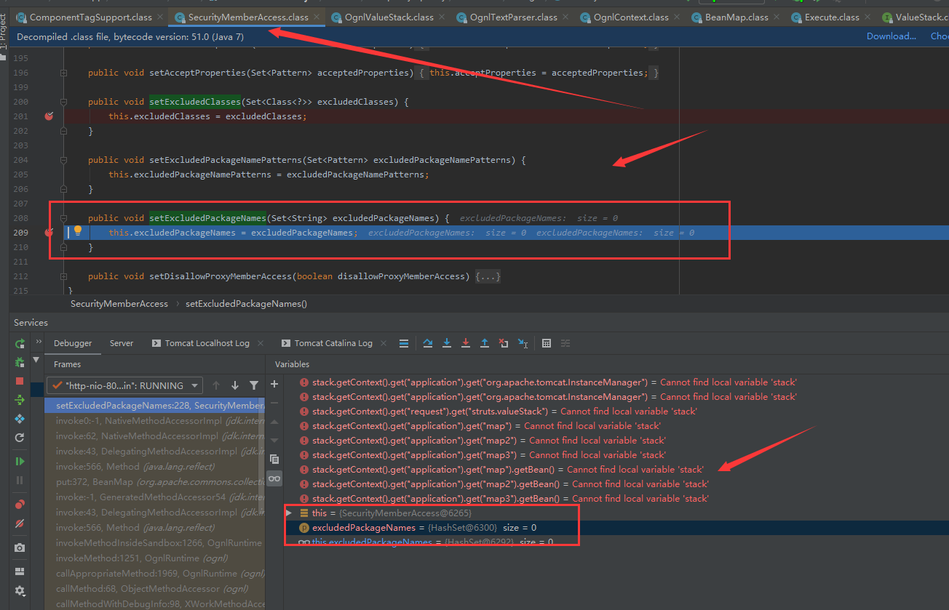Open the Evaluate Expression calculator icon
The width and height of the screenshot is (949, 610).
(x=547, y=343)
